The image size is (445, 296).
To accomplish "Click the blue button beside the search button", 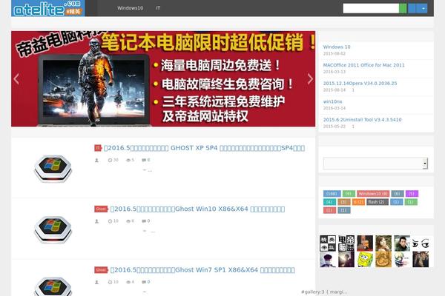I will click(412, 8).
